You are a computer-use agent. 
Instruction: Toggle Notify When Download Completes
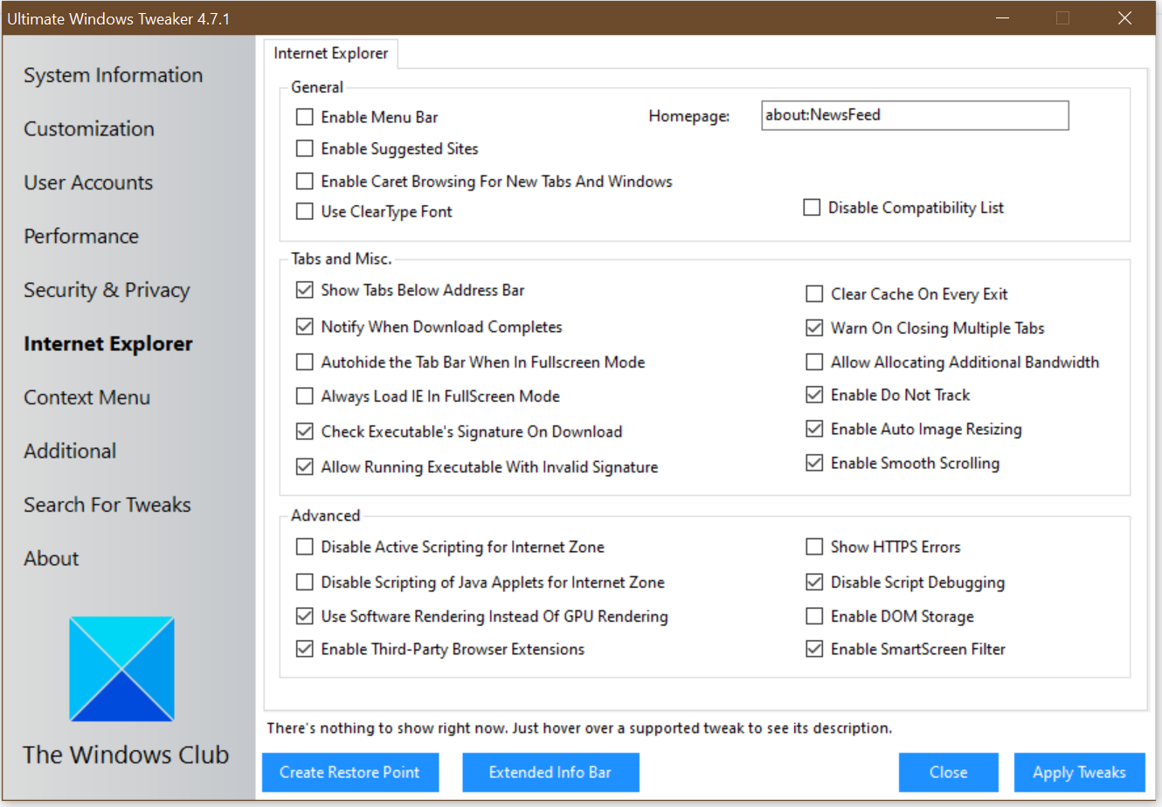[x=305, y=327]
